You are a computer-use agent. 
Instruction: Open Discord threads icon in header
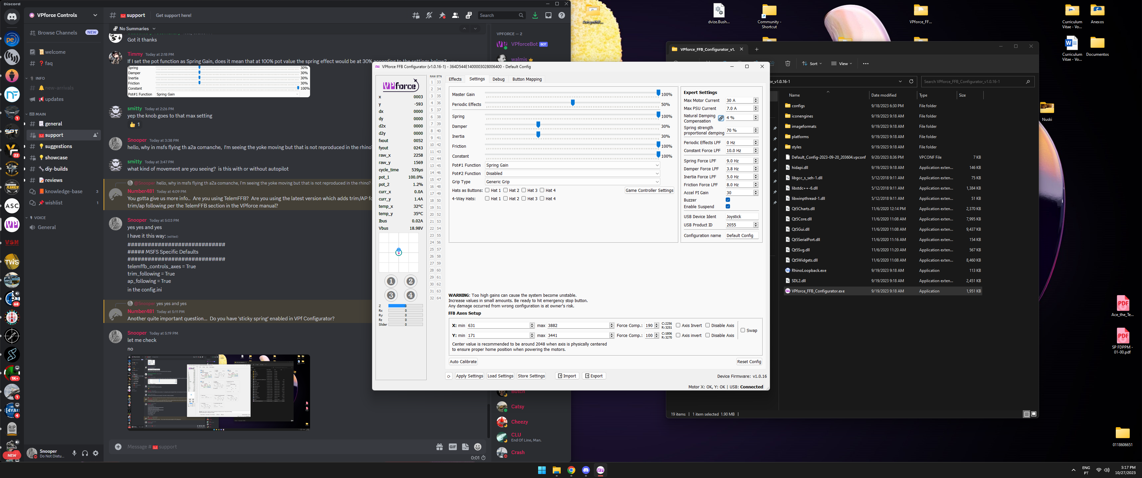tap(416, 16)
